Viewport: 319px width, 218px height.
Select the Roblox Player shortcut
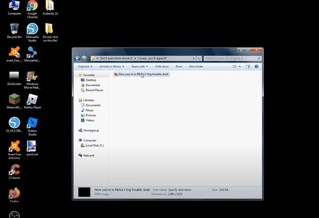click(x=32, y=101)
